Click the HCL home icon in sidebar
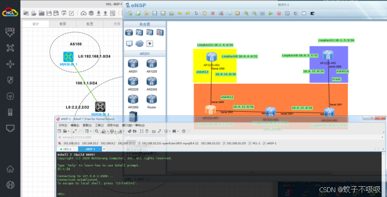The height and width of the screenshot is (197, 387). coord(10,169)
